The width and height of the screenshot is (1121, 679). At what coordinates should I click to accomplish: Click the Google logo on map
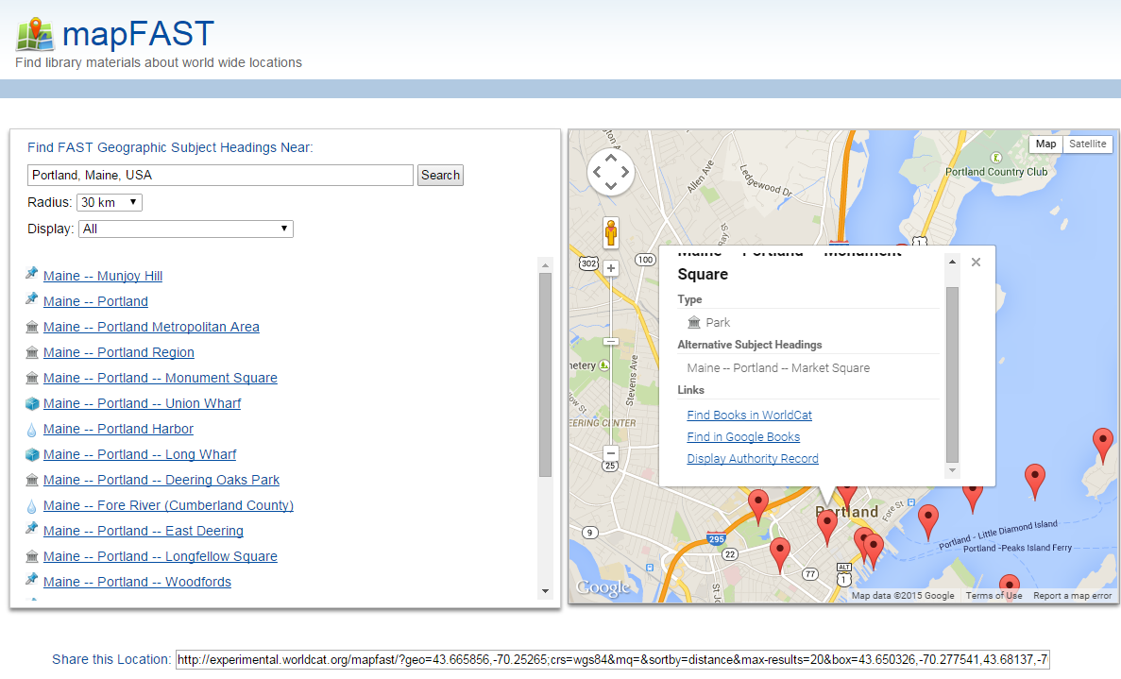603,587
